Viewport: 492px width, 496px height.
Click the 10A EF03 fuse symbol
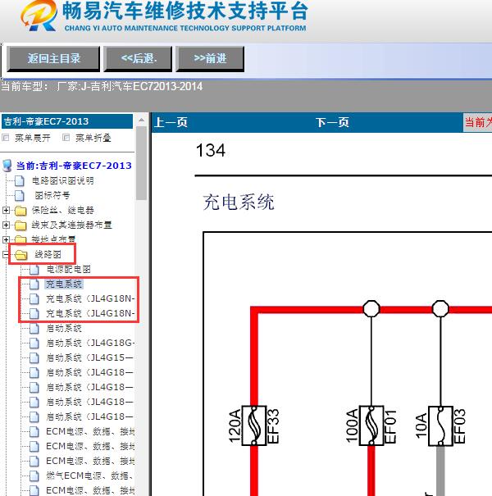tap(440, 425)
